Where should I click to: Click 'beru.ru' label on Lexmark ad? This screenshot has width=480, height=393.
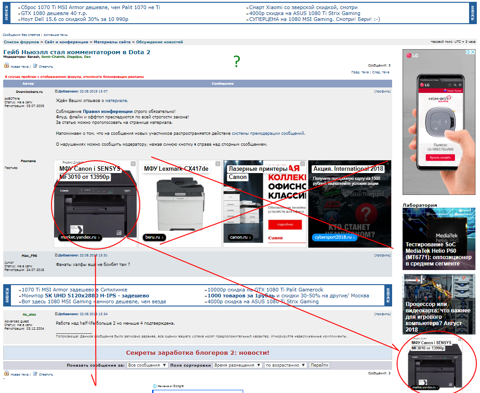[154, 237]
